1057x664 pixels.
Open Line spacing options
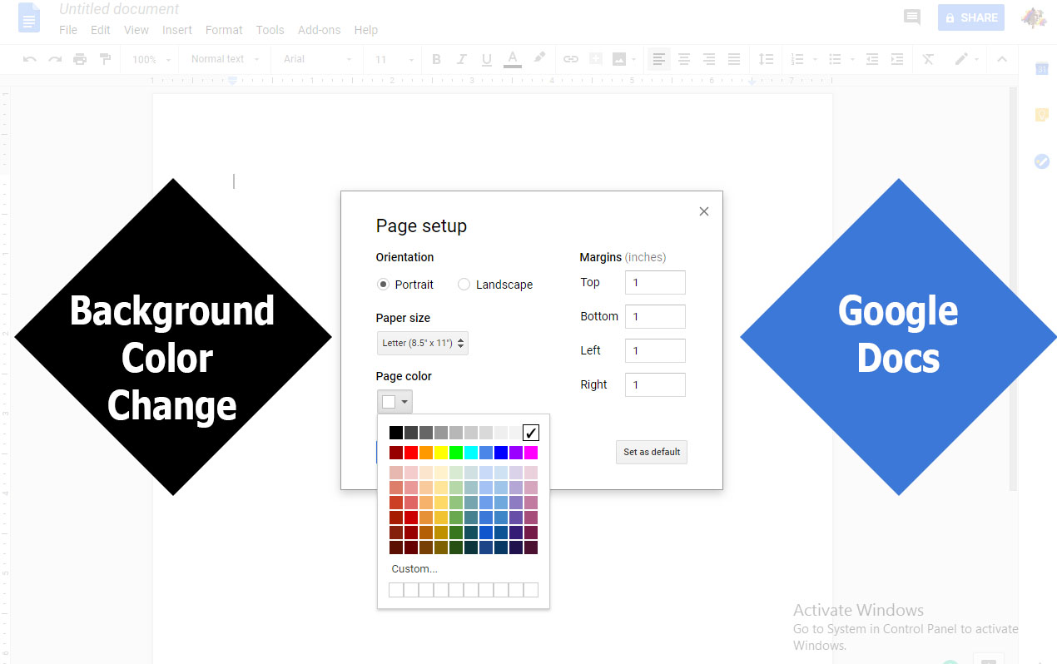[766, 59]
